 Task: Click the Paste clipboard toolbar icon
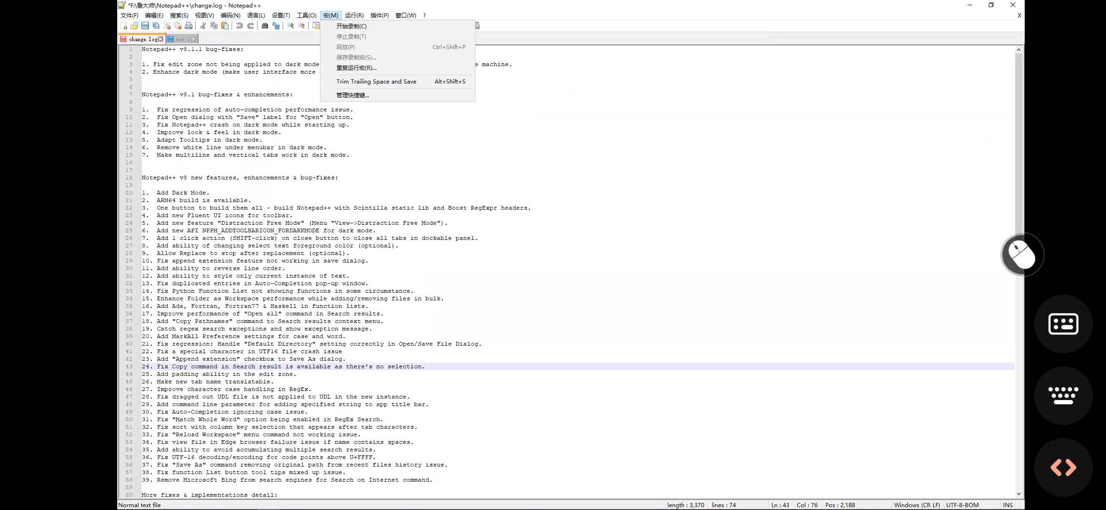225,26
